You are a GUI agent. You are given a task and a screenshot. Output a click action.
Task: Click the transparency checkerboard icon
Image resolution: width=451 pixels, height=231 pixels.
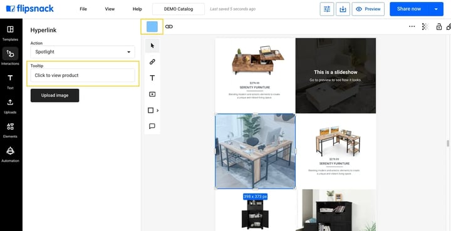tap(425, 27)
